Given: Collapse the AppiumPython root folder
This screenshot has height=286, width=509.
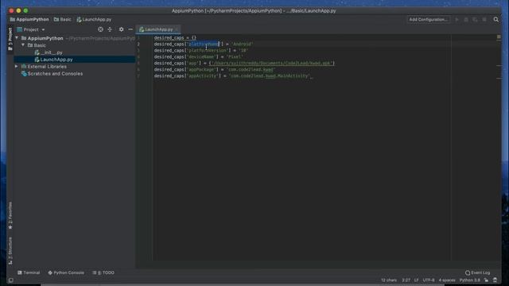Looking at the screenshot, I should point(17,38).
